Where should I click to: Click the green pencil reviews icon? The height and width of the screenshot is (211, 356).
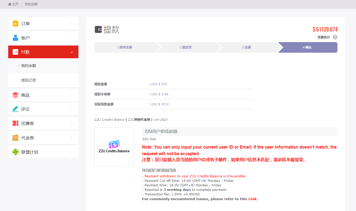point(15,109)
